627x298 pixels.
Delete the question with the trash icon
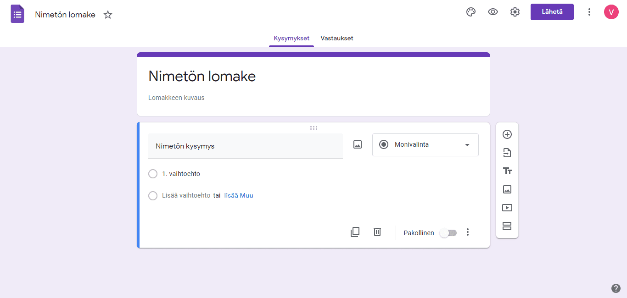377,232
